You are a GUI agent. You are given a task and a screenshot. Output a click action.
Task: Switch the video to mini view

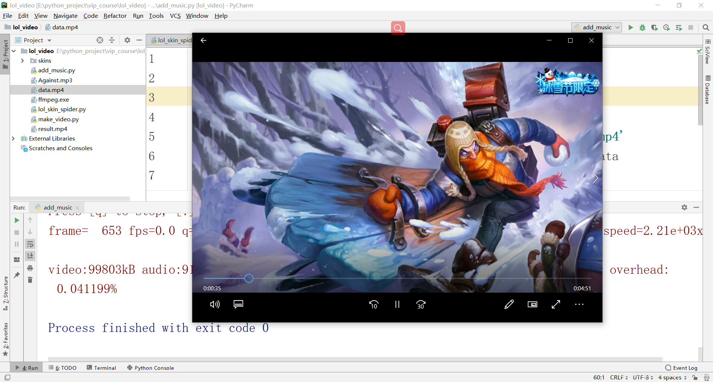(533, 304)
